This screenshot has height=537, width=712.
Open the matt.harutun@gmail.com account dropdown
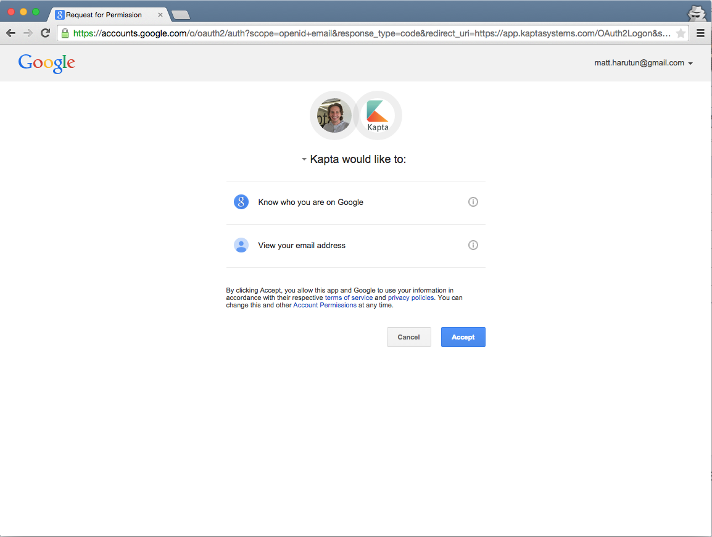644,63
